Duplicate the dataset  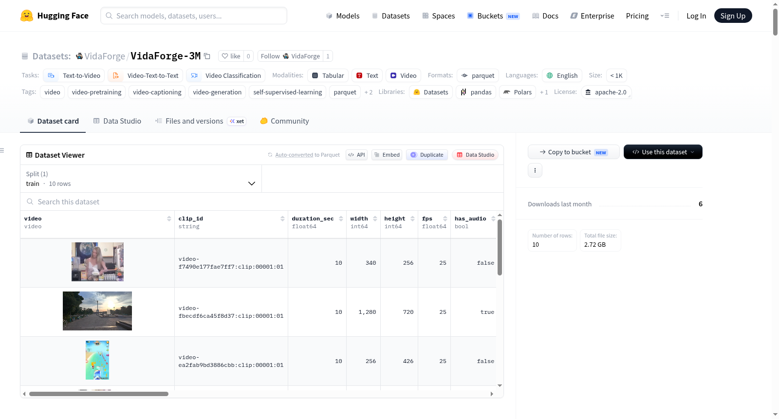(427, 155)
